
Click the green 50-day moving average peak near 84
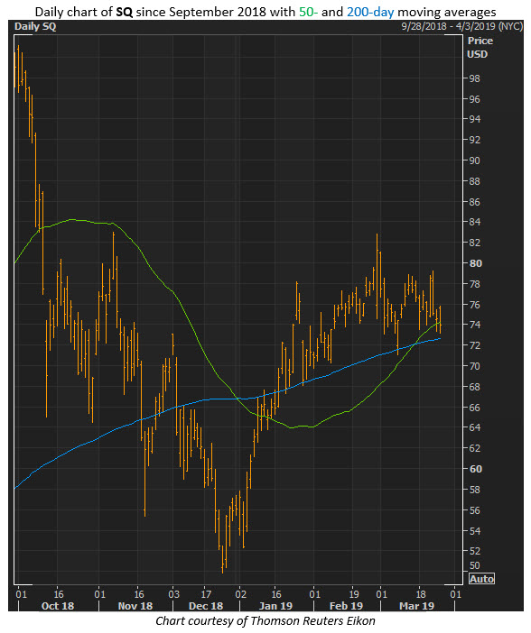[73, 220]
